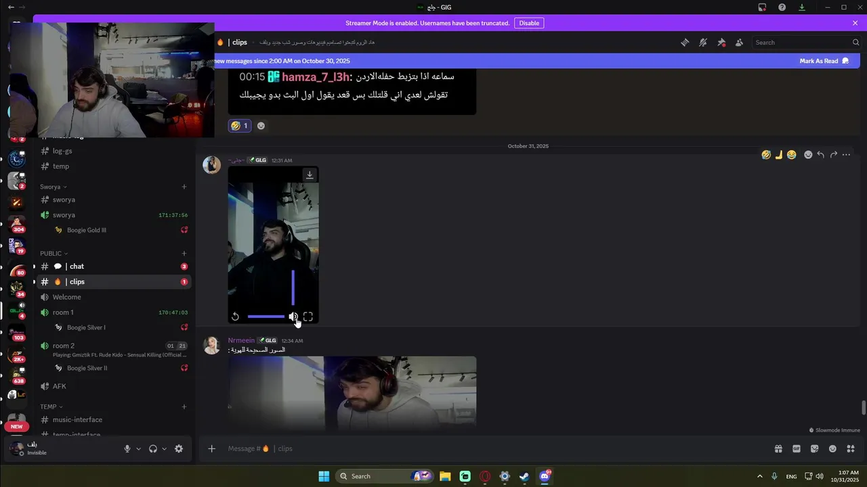The width and height of the screenshot is (867, 487).
Task: Click the green download update icon
Action: (x=802, y=7)
